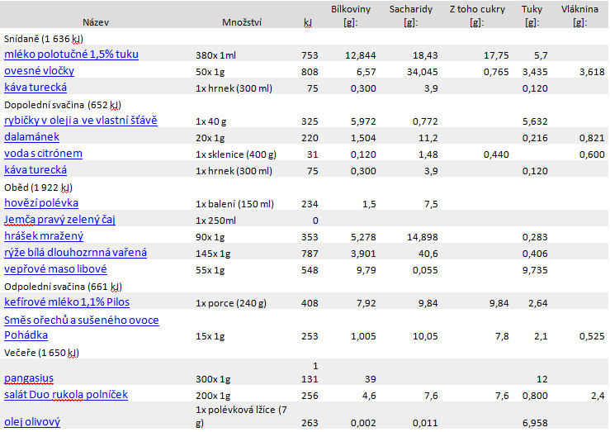Click the 17,75 sugar value
Screen dimensions: 610x432
click(496, 55)
